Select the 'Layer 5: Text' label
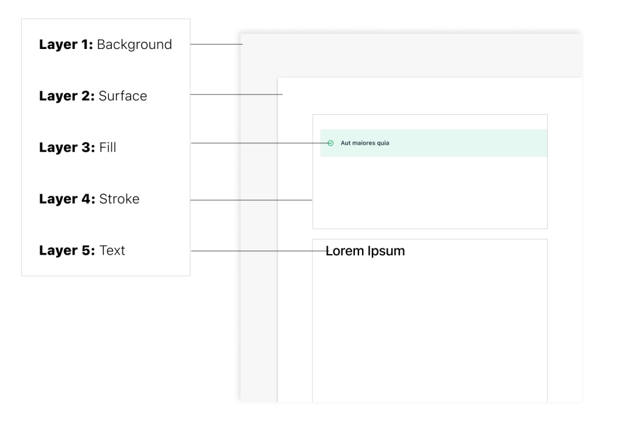619x436 pixels. 82,250
